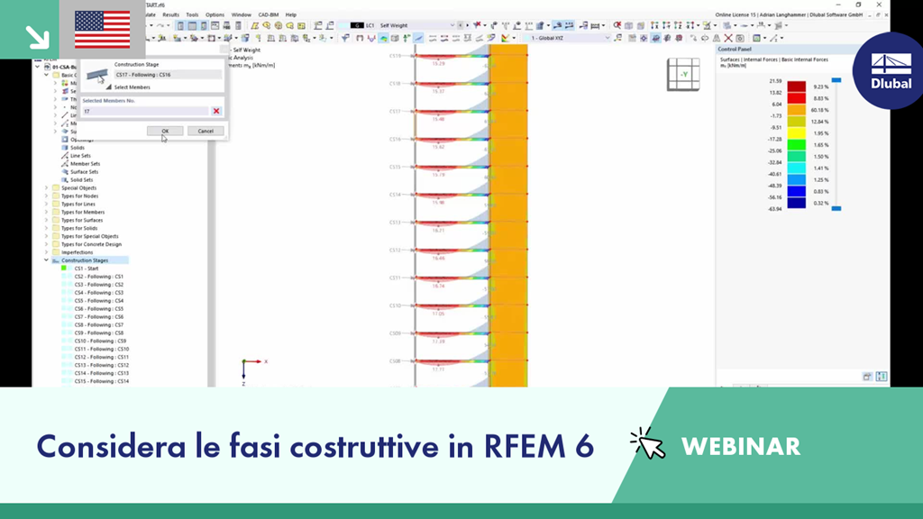Select CS15 - Following : CS14 stage

point(101,381)
